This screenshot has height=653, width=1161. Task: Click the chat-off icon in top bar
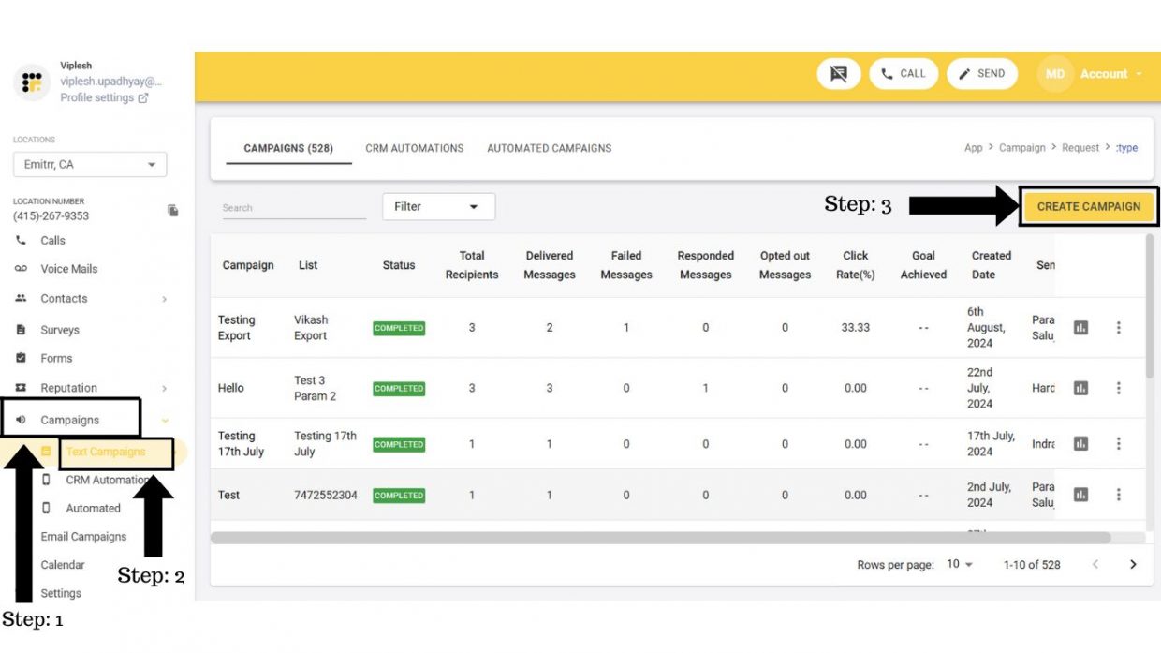(838, 74)
